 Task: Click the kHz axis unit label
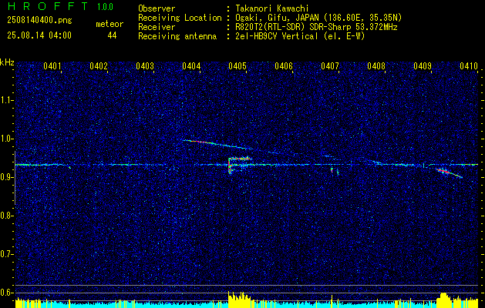pyautogui.click(x=7, y=62)
